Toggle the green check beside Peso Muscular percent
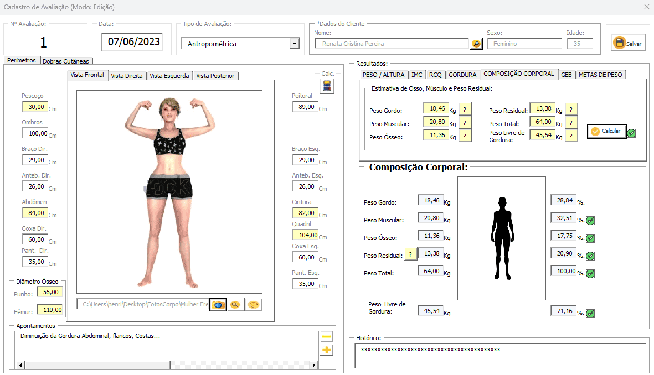This screenshot has height=375, width=654. (x=590, y=221)
